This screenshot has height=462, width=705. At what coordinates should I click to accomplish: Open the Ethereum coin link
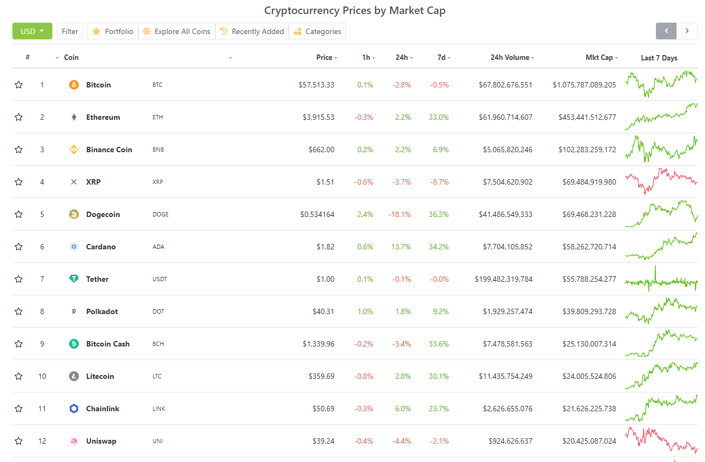point(103,117)
